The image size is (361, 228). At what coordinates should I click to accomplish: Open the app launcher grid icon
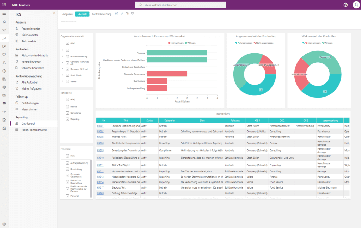[4, 5]
